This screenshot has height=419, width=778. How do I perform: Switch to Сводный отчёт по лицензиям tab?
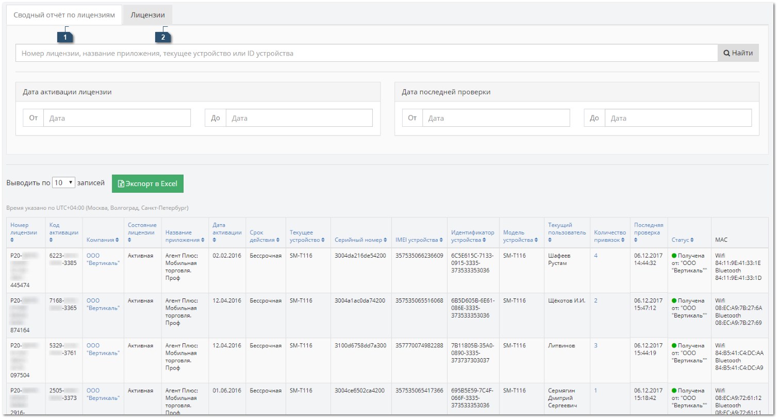click(64, 15)
